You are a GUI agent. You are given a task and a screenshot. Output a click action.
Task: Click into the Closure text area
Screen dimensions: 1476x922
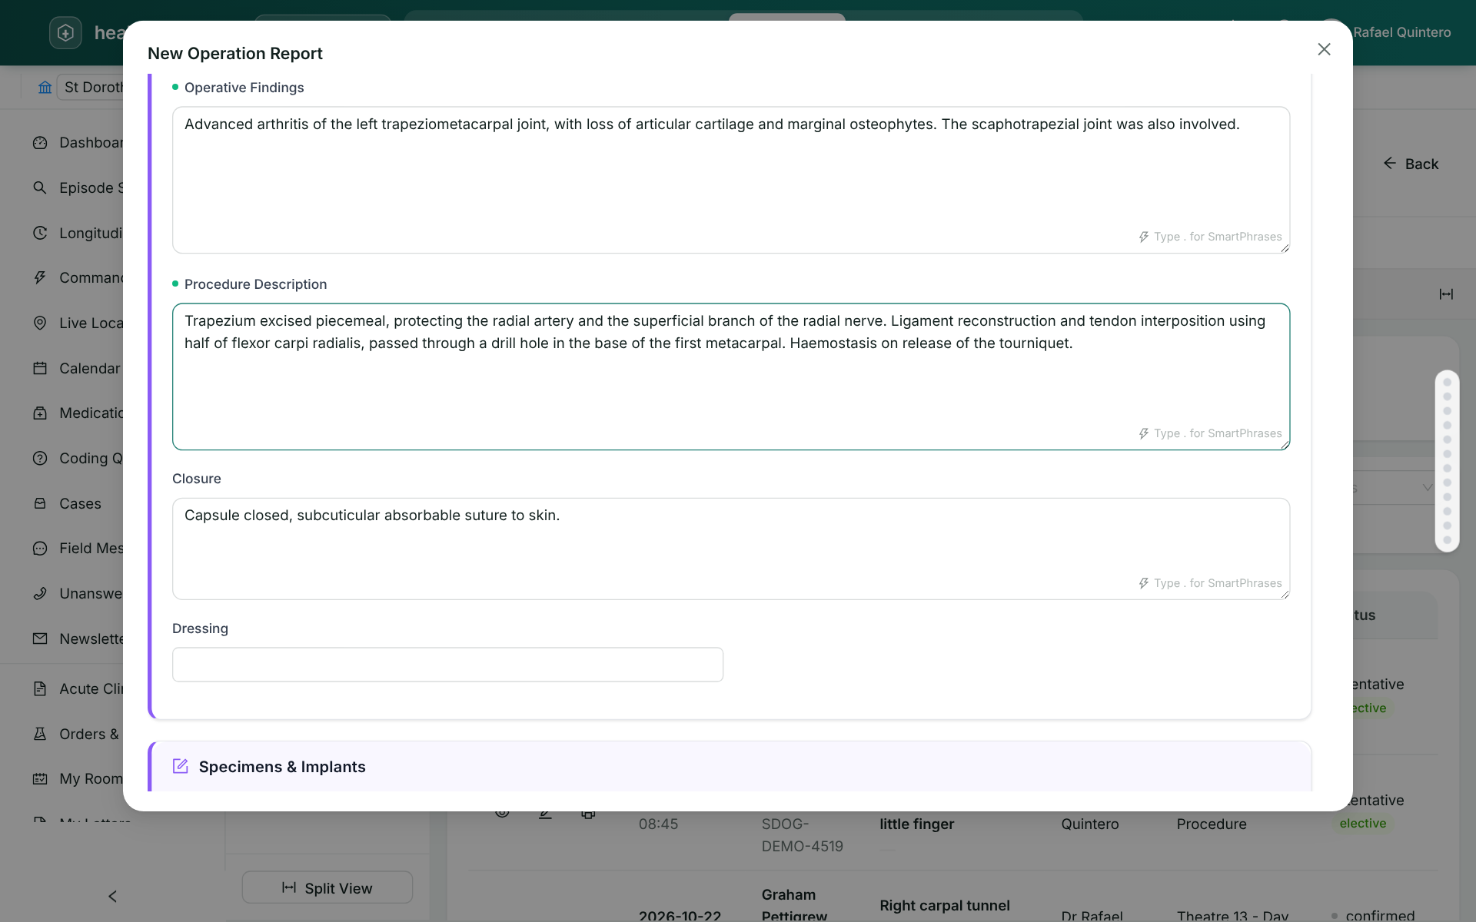click(x=731, y=549)
